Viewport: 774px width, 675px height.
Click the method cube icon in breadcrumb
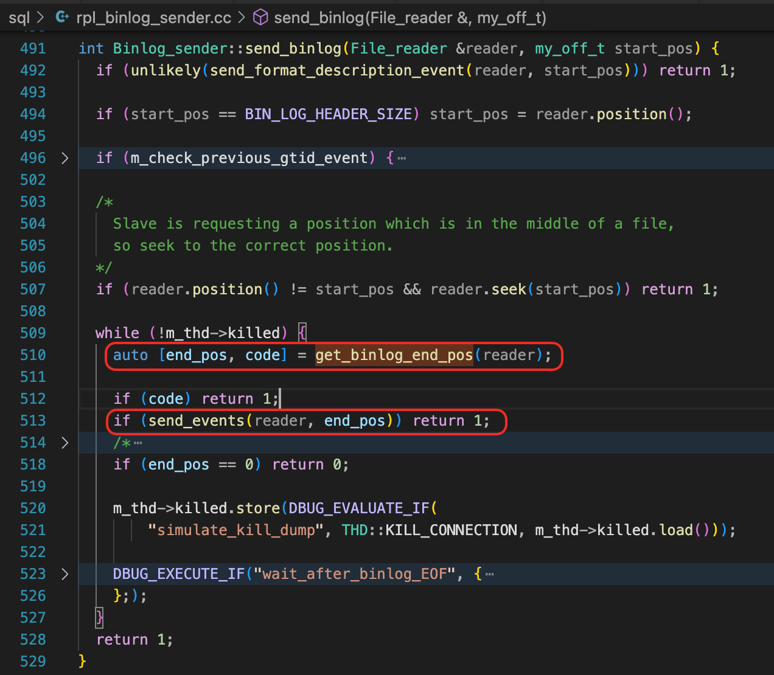260,18
